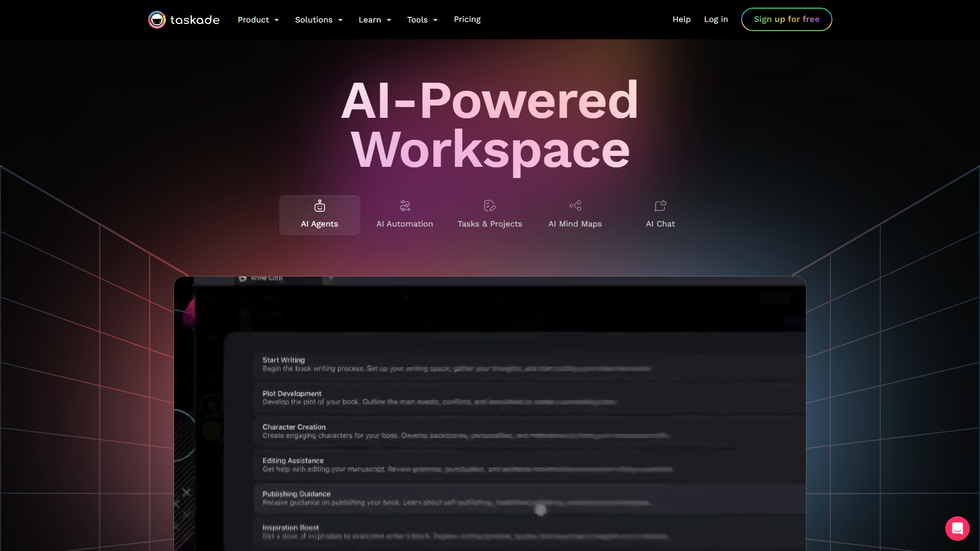Click the AI Chat bubble icon

pos(660,206)
